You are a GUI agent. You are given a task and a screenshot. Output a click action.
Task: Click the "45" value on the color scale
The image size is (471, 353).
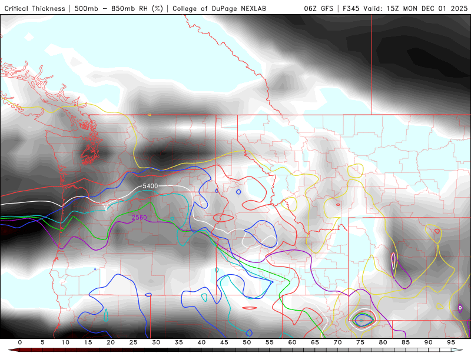pos(224,342)
